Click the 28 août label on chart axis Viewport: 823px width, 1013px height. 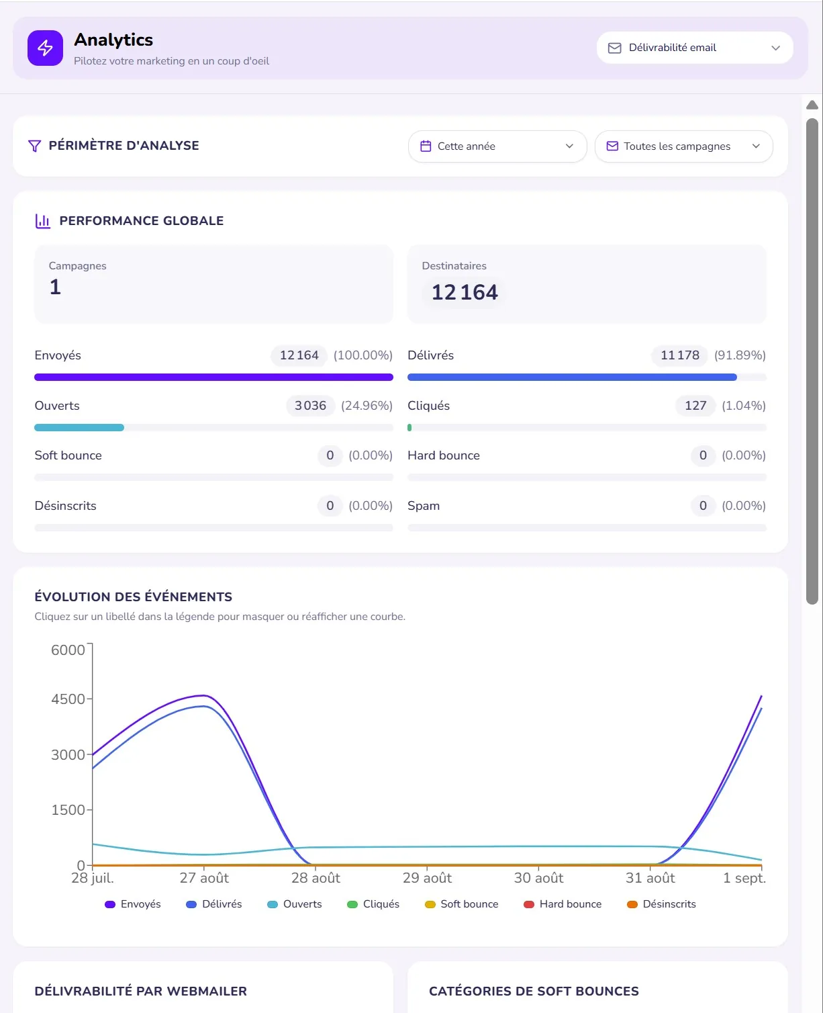tap(316, 878)
